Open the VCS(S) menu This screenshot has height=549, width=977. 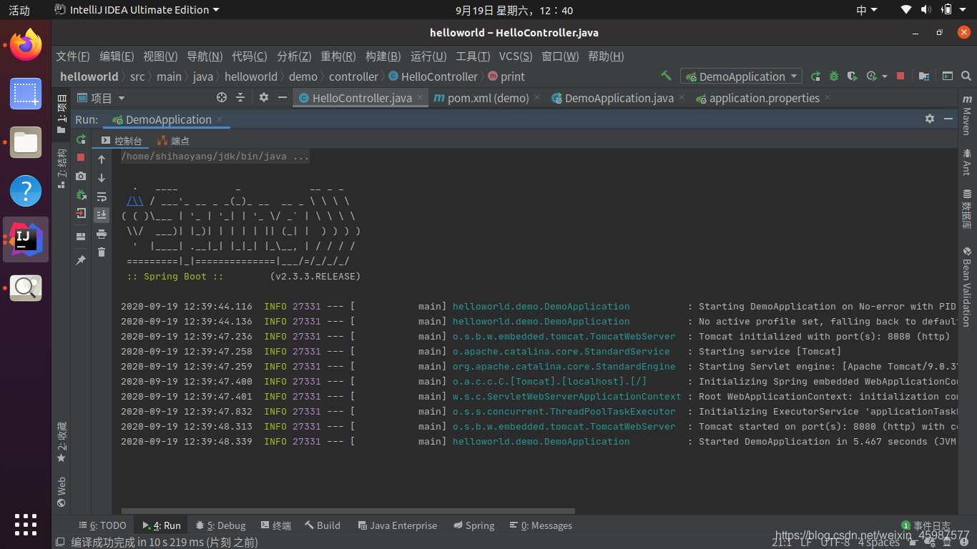pos(516,56)
